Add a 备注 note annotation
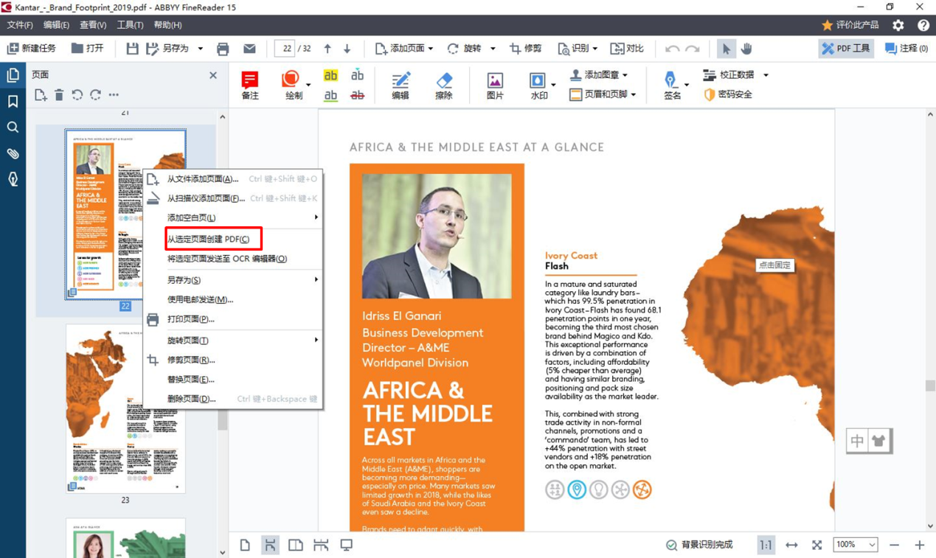Image resolution: width=936 pixels, height=558 pixels. (250, 85)
